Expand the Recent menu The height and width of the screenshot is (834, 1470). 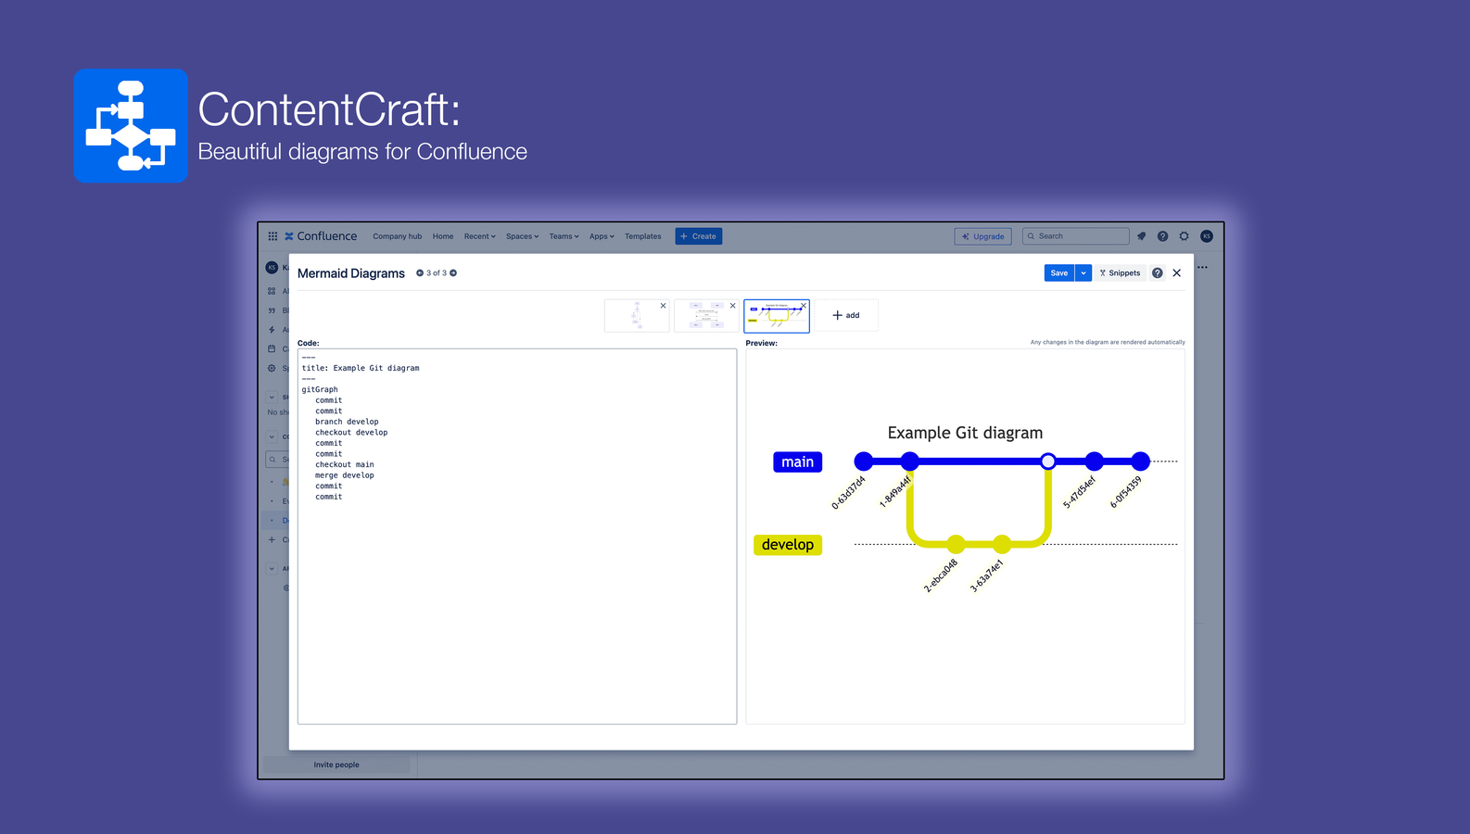(480, 236)
